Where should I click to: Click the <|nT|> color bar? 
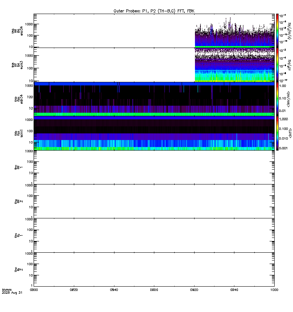coord(277,133)
